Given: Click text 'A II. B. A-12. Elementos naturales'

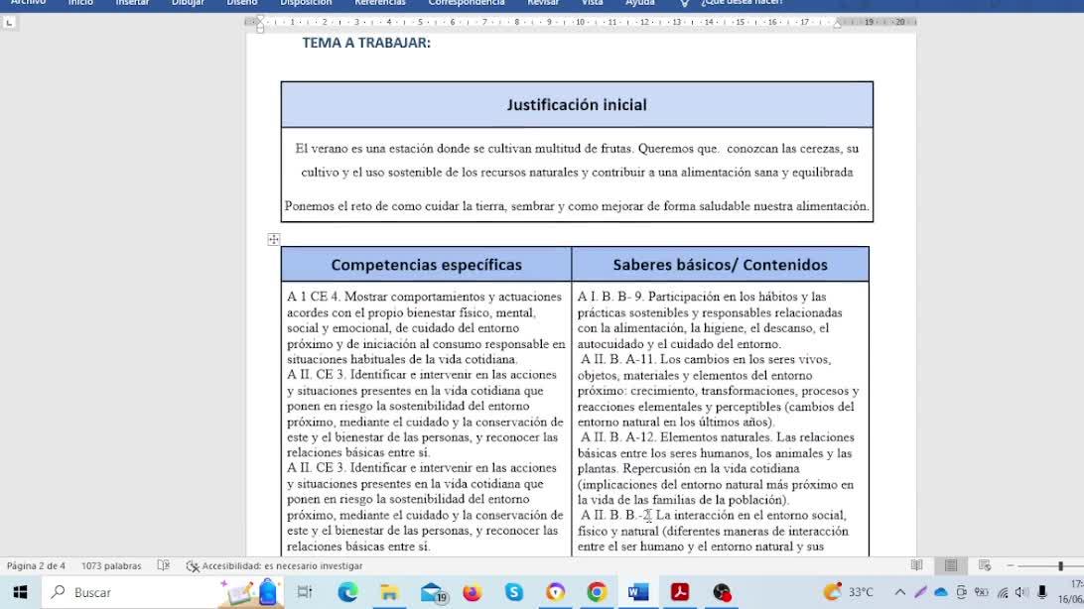Looking at the screenshot, I should 677,437.
